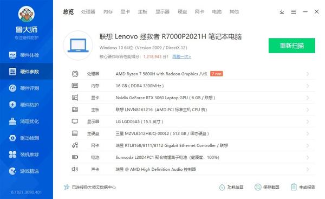Open 装机推荐 section
Viewport: 325px width, 199px height.
click(27, 155)
